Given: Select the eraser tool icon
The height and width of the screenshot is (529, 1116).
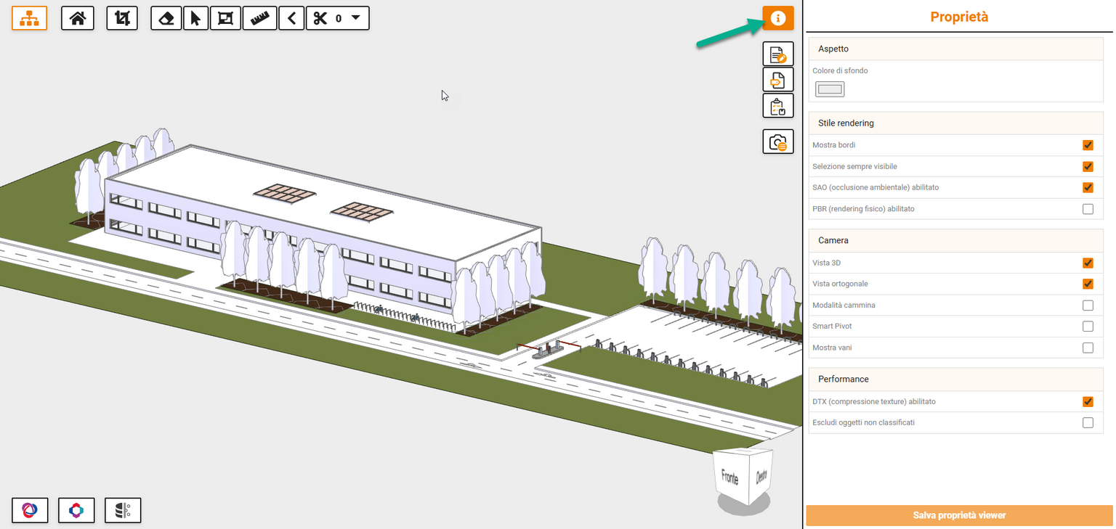Looking at the screenshot, I should (166, 18).
